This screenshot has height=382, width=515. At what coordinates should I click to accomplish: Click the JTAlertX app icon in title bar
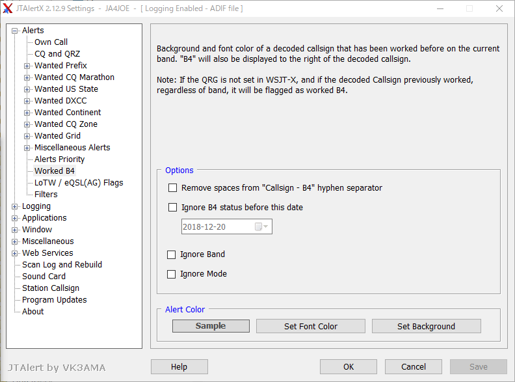point(8,8)
